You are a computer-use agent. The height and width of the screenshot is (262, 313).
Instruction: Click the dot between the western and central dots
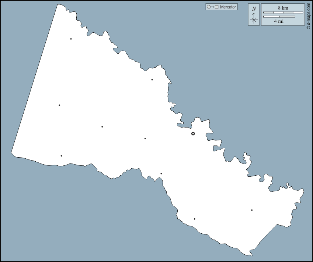pos(102,127)
